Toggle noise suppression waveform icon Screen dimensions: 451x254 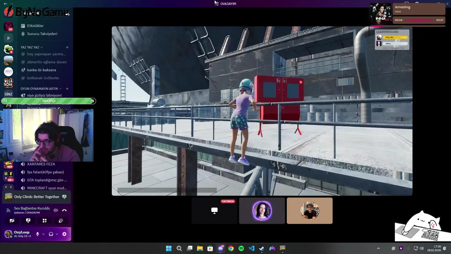point(56,210)
